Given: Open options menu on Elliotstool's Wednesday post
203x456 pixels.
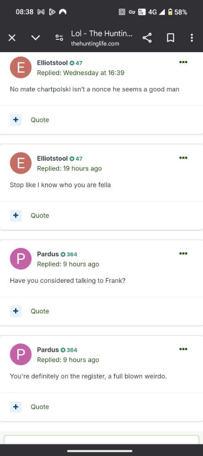Looking at the screenshot, I should tap(183, 62).
